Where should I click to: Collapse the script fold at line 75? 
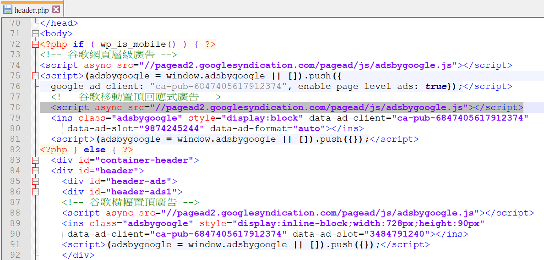(35, 76)
